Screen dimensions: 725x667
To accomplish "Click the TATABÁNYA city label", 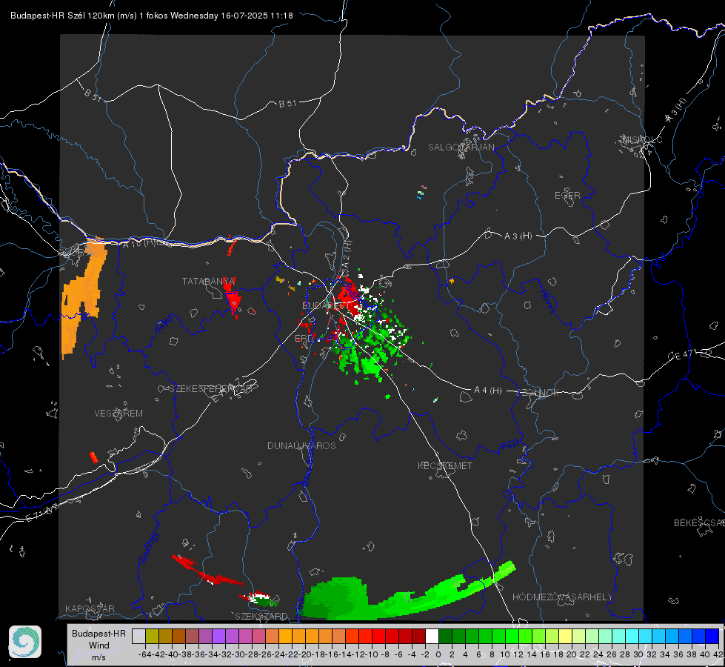I will coord(209,281).
